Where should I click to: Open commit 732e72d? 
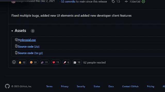pos(135,2)
